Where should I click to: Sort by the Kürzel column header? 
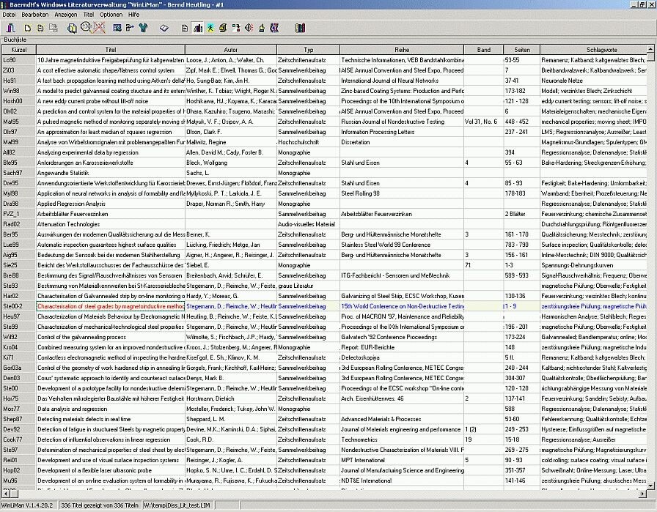tap(19, 50)
